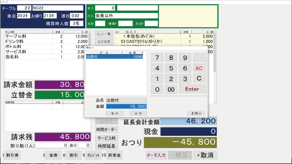The height and width of the screenshot is (164, 292).
Task: Click the 来店 time field 20:24
Action: (23, 16)
